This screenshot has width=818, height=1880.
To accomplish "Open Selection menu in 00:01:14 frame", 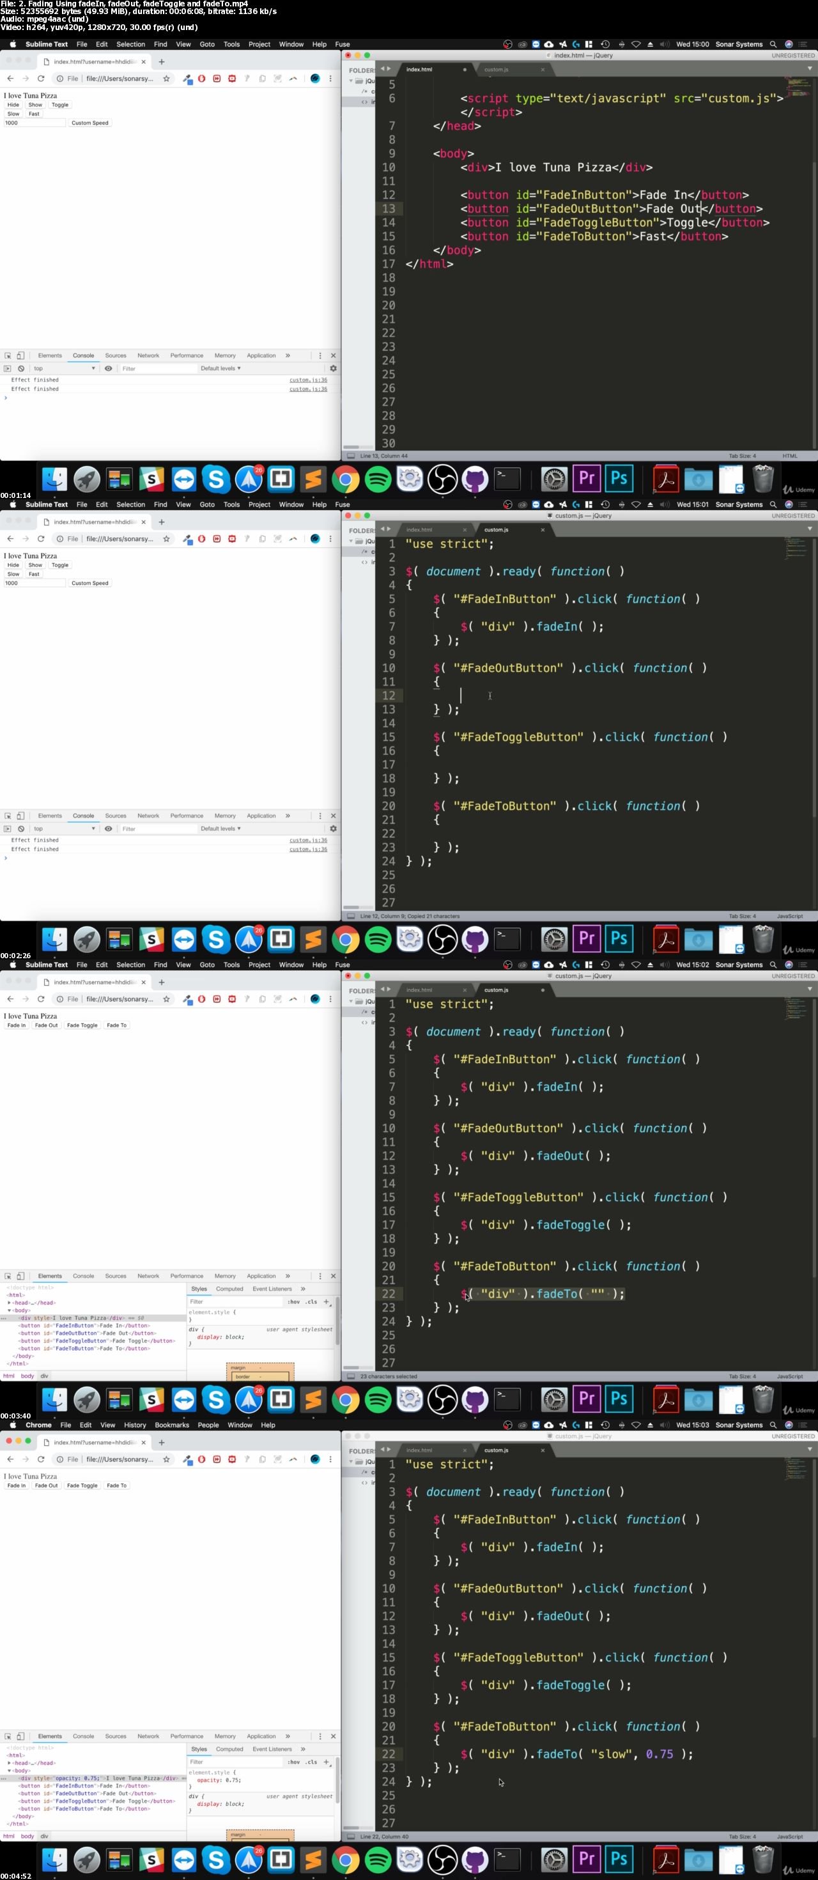I will click(130, 45).
